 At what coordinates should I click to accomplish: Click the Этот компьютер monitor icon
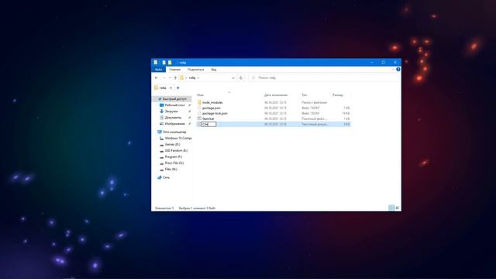click(160, 132)
